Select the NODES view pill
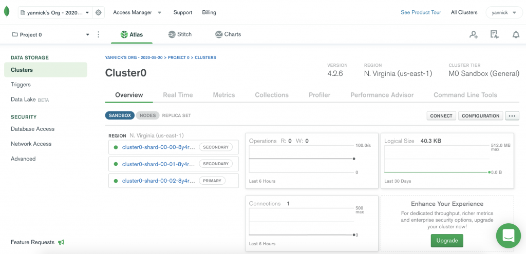The height and width of the screenshot is (254, 526). coord(147,115)
